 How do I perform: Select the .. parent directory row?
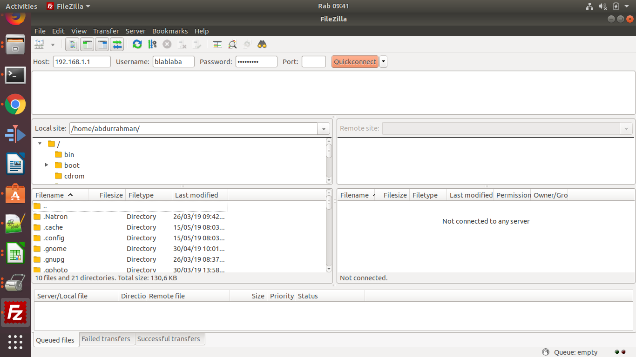[130, 206]
